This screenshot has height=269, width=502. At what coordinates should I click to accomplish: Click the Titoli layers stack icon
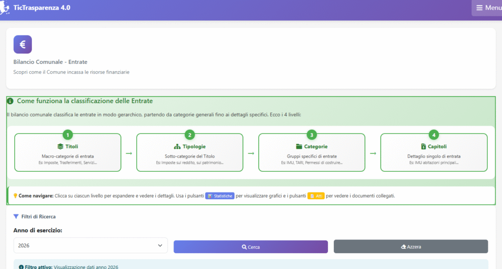pos(60,147)
